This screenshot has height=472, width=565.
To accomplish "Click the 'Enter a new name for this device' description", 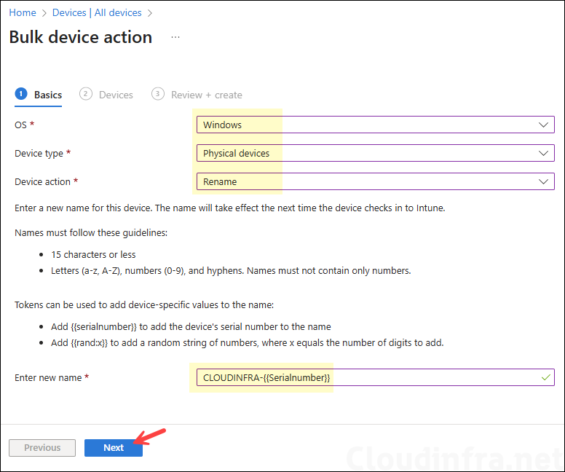I will coord(230,208).
